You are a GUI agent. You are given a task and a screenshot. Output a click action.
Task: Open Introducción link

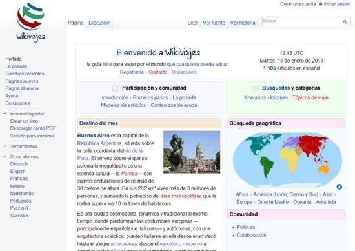(115, 97)
